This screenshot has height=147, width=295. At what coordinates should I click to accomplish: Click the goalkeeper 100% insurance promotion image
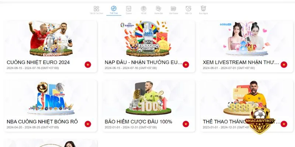149,98
